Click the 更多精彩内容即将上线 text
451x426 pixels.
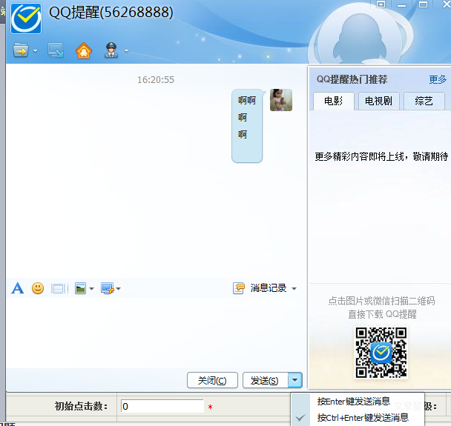tap(381, 156)
